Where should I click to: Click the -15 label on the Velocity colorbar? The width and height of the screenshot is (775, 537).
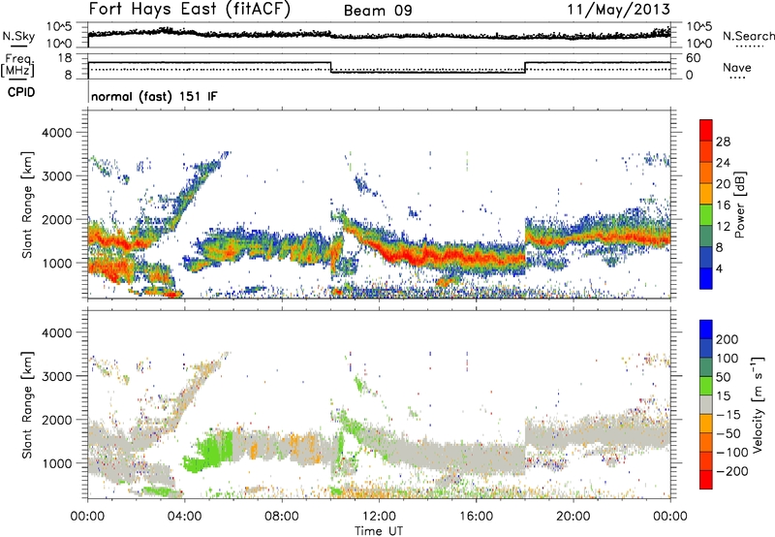728,414
